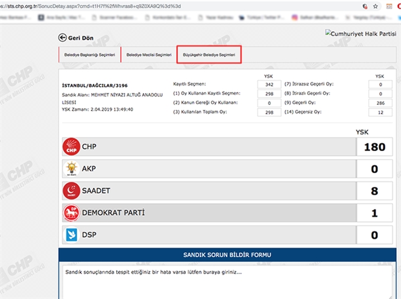This screenshot has width=401, height=299.
Task: Open Belediye Meclisi Seçimleri tab
Action: click(x=149, y=55)
